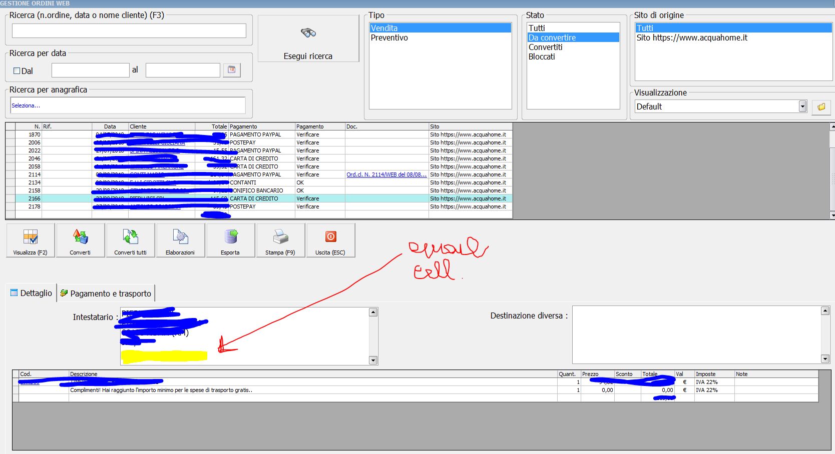The width and height of the screenshot is (835, 454).
Task: Select Bloccati in the Stato list
Action: pos(573,56)
